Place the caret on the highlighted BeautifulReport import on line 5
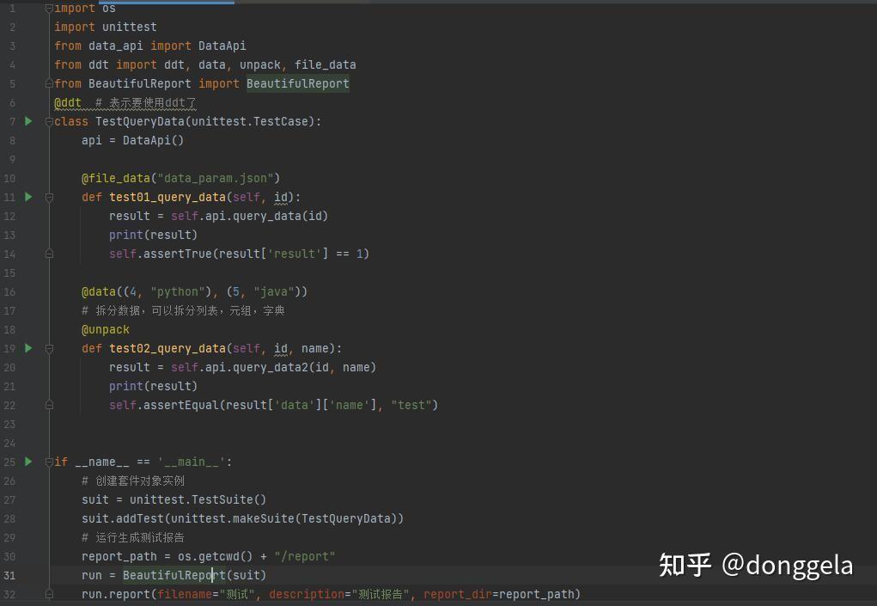This screenshot has width=877, height=606. [x=297, y=84]
